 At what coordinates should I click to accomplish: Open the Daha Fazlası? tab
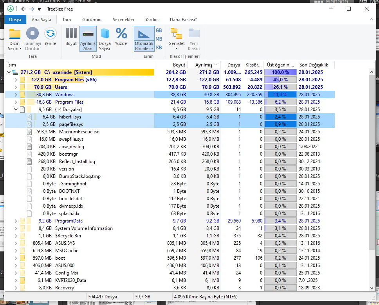pyautogui.click(x=184, y=20)
